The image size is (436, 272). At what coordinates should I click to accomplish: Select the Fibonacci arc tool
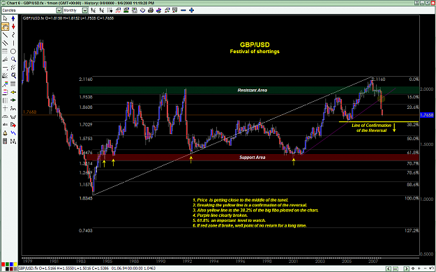(x=6, y=116)
